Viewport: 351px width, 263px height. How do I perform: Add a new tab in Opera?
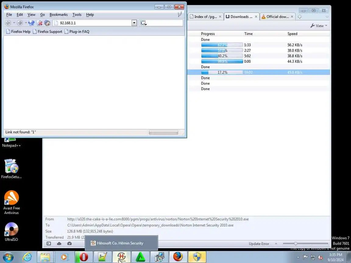pos(300,16)
